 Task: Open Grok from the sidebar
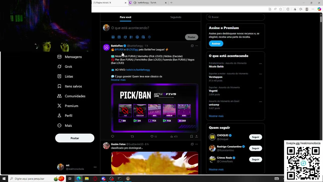(x=65, y=66)
